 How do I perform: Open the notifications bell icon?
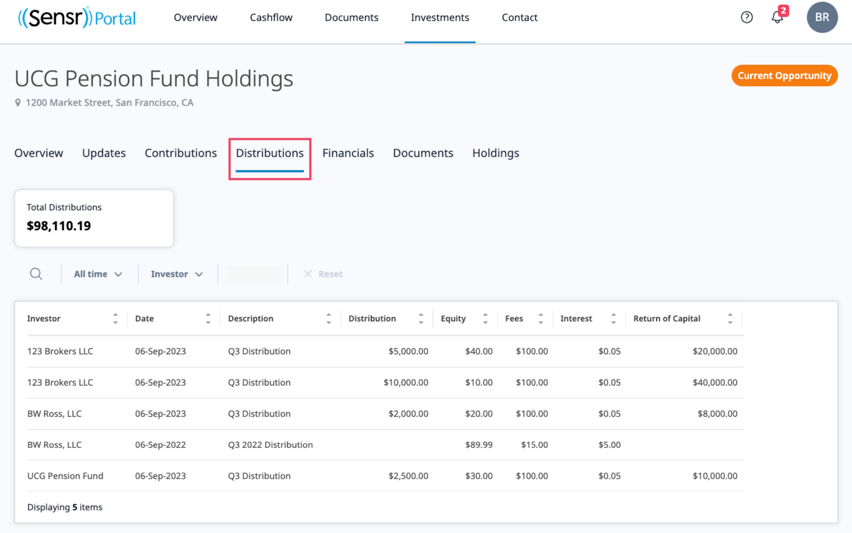(x=777, y=17)
